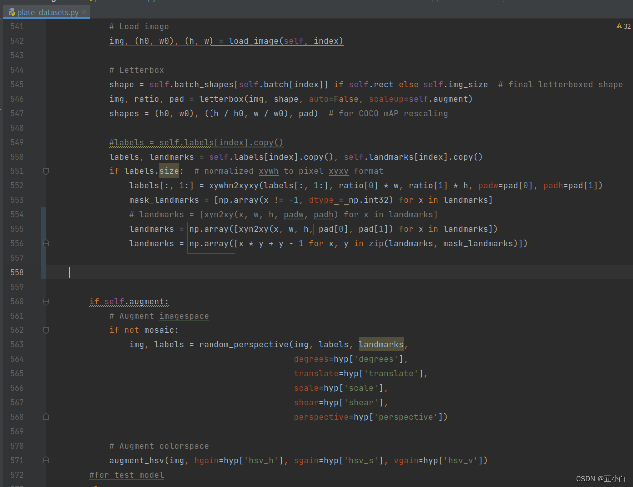
Task: Click line number 558 in the gutter
Action: 17,272
